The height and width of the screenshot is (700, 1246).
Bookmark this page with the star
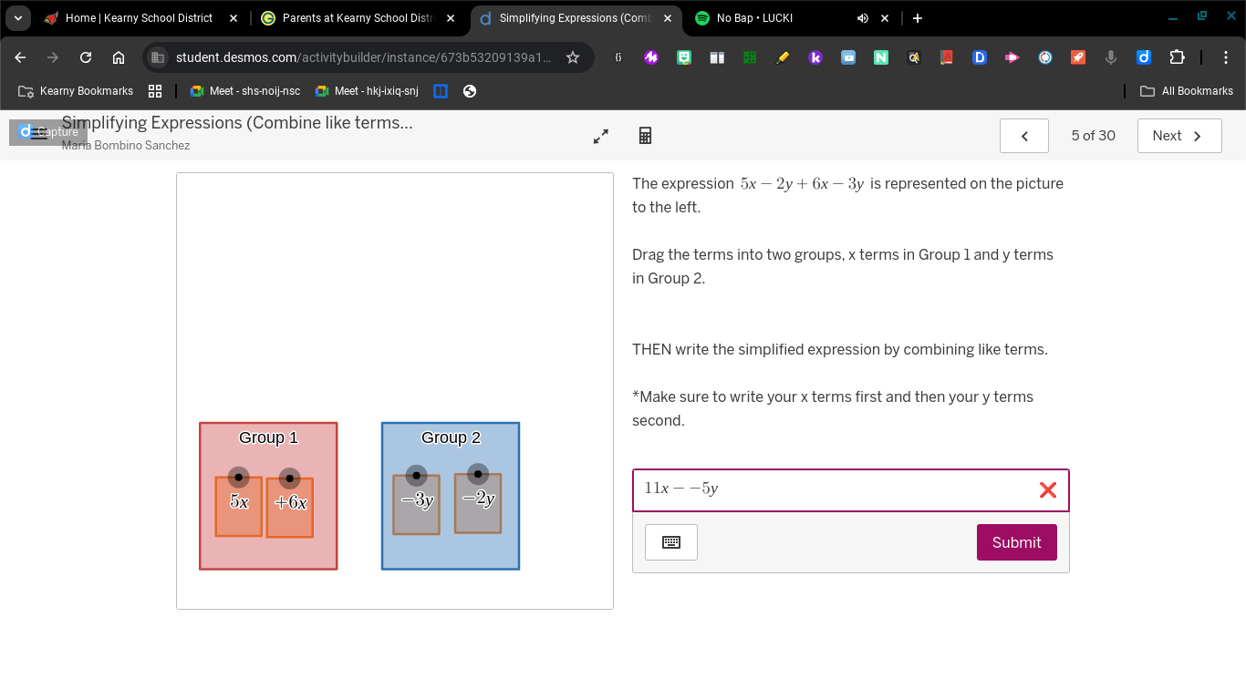[573, 57]
